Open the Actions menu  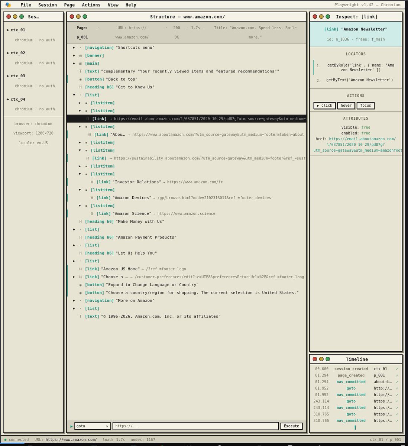(x=91, y=5)
